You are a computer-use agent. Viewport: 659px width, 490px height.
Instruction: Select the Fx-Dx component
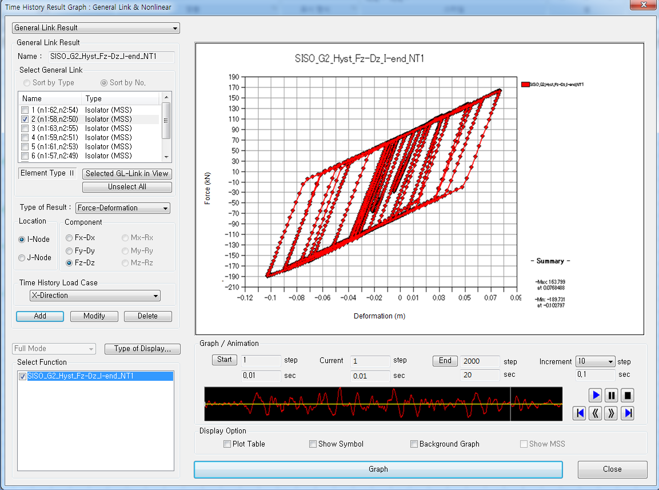(x=70, y=237)
